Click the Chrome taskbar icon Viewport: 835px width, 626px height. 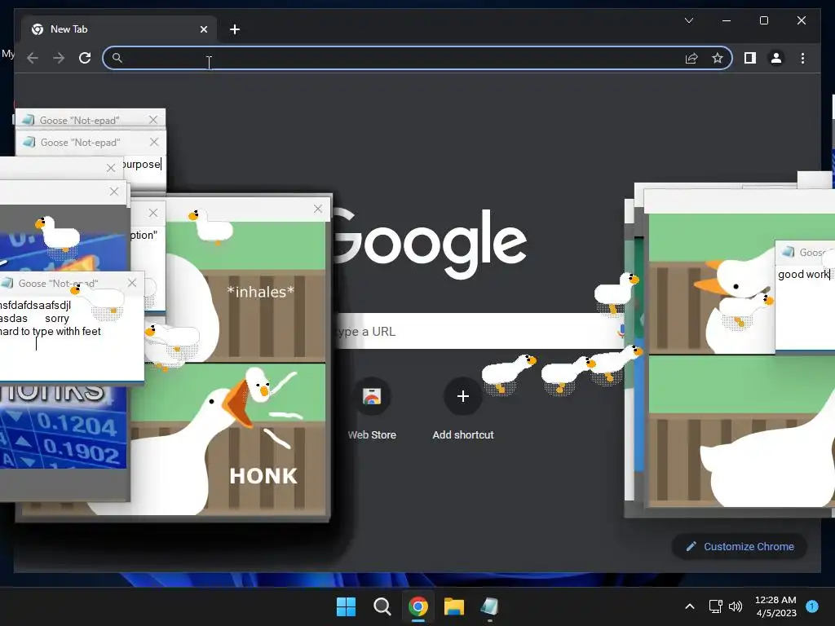point(418,606)
